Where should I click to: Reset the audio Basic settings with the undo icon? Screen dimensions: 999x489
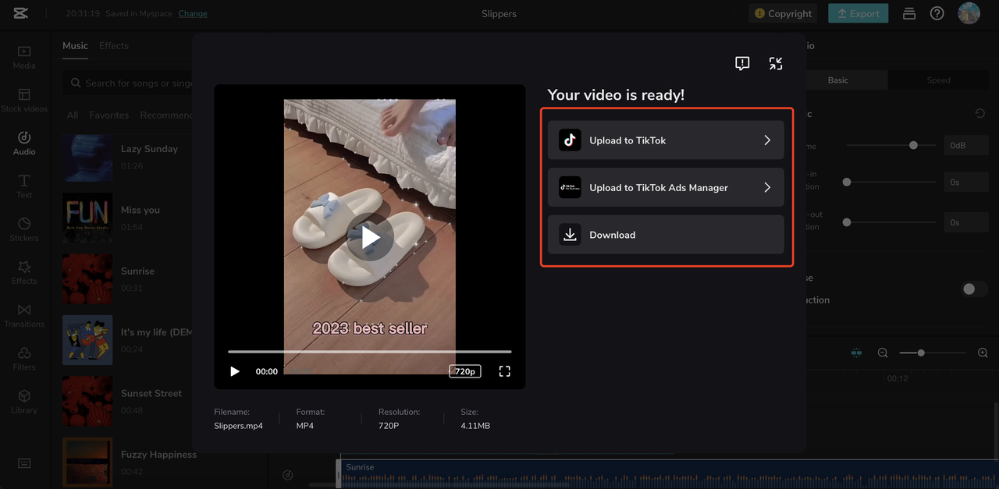click(x=981, y=113)
